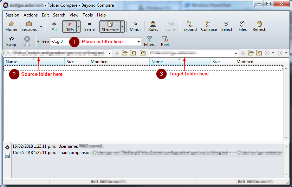The height and width of the screenshot is (187, 292).
Task: Expand all folders with Expand
Action: click(x=190, y=26)
